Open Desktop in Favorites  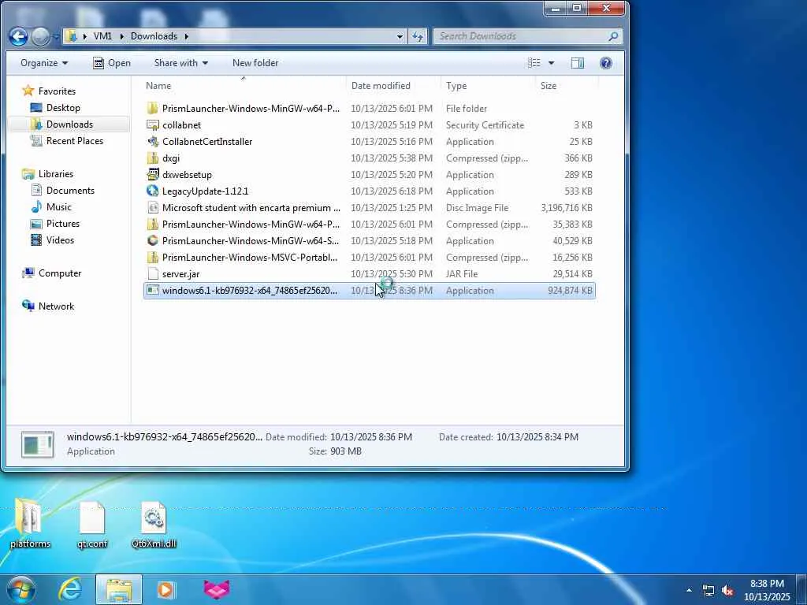(56, 107)
